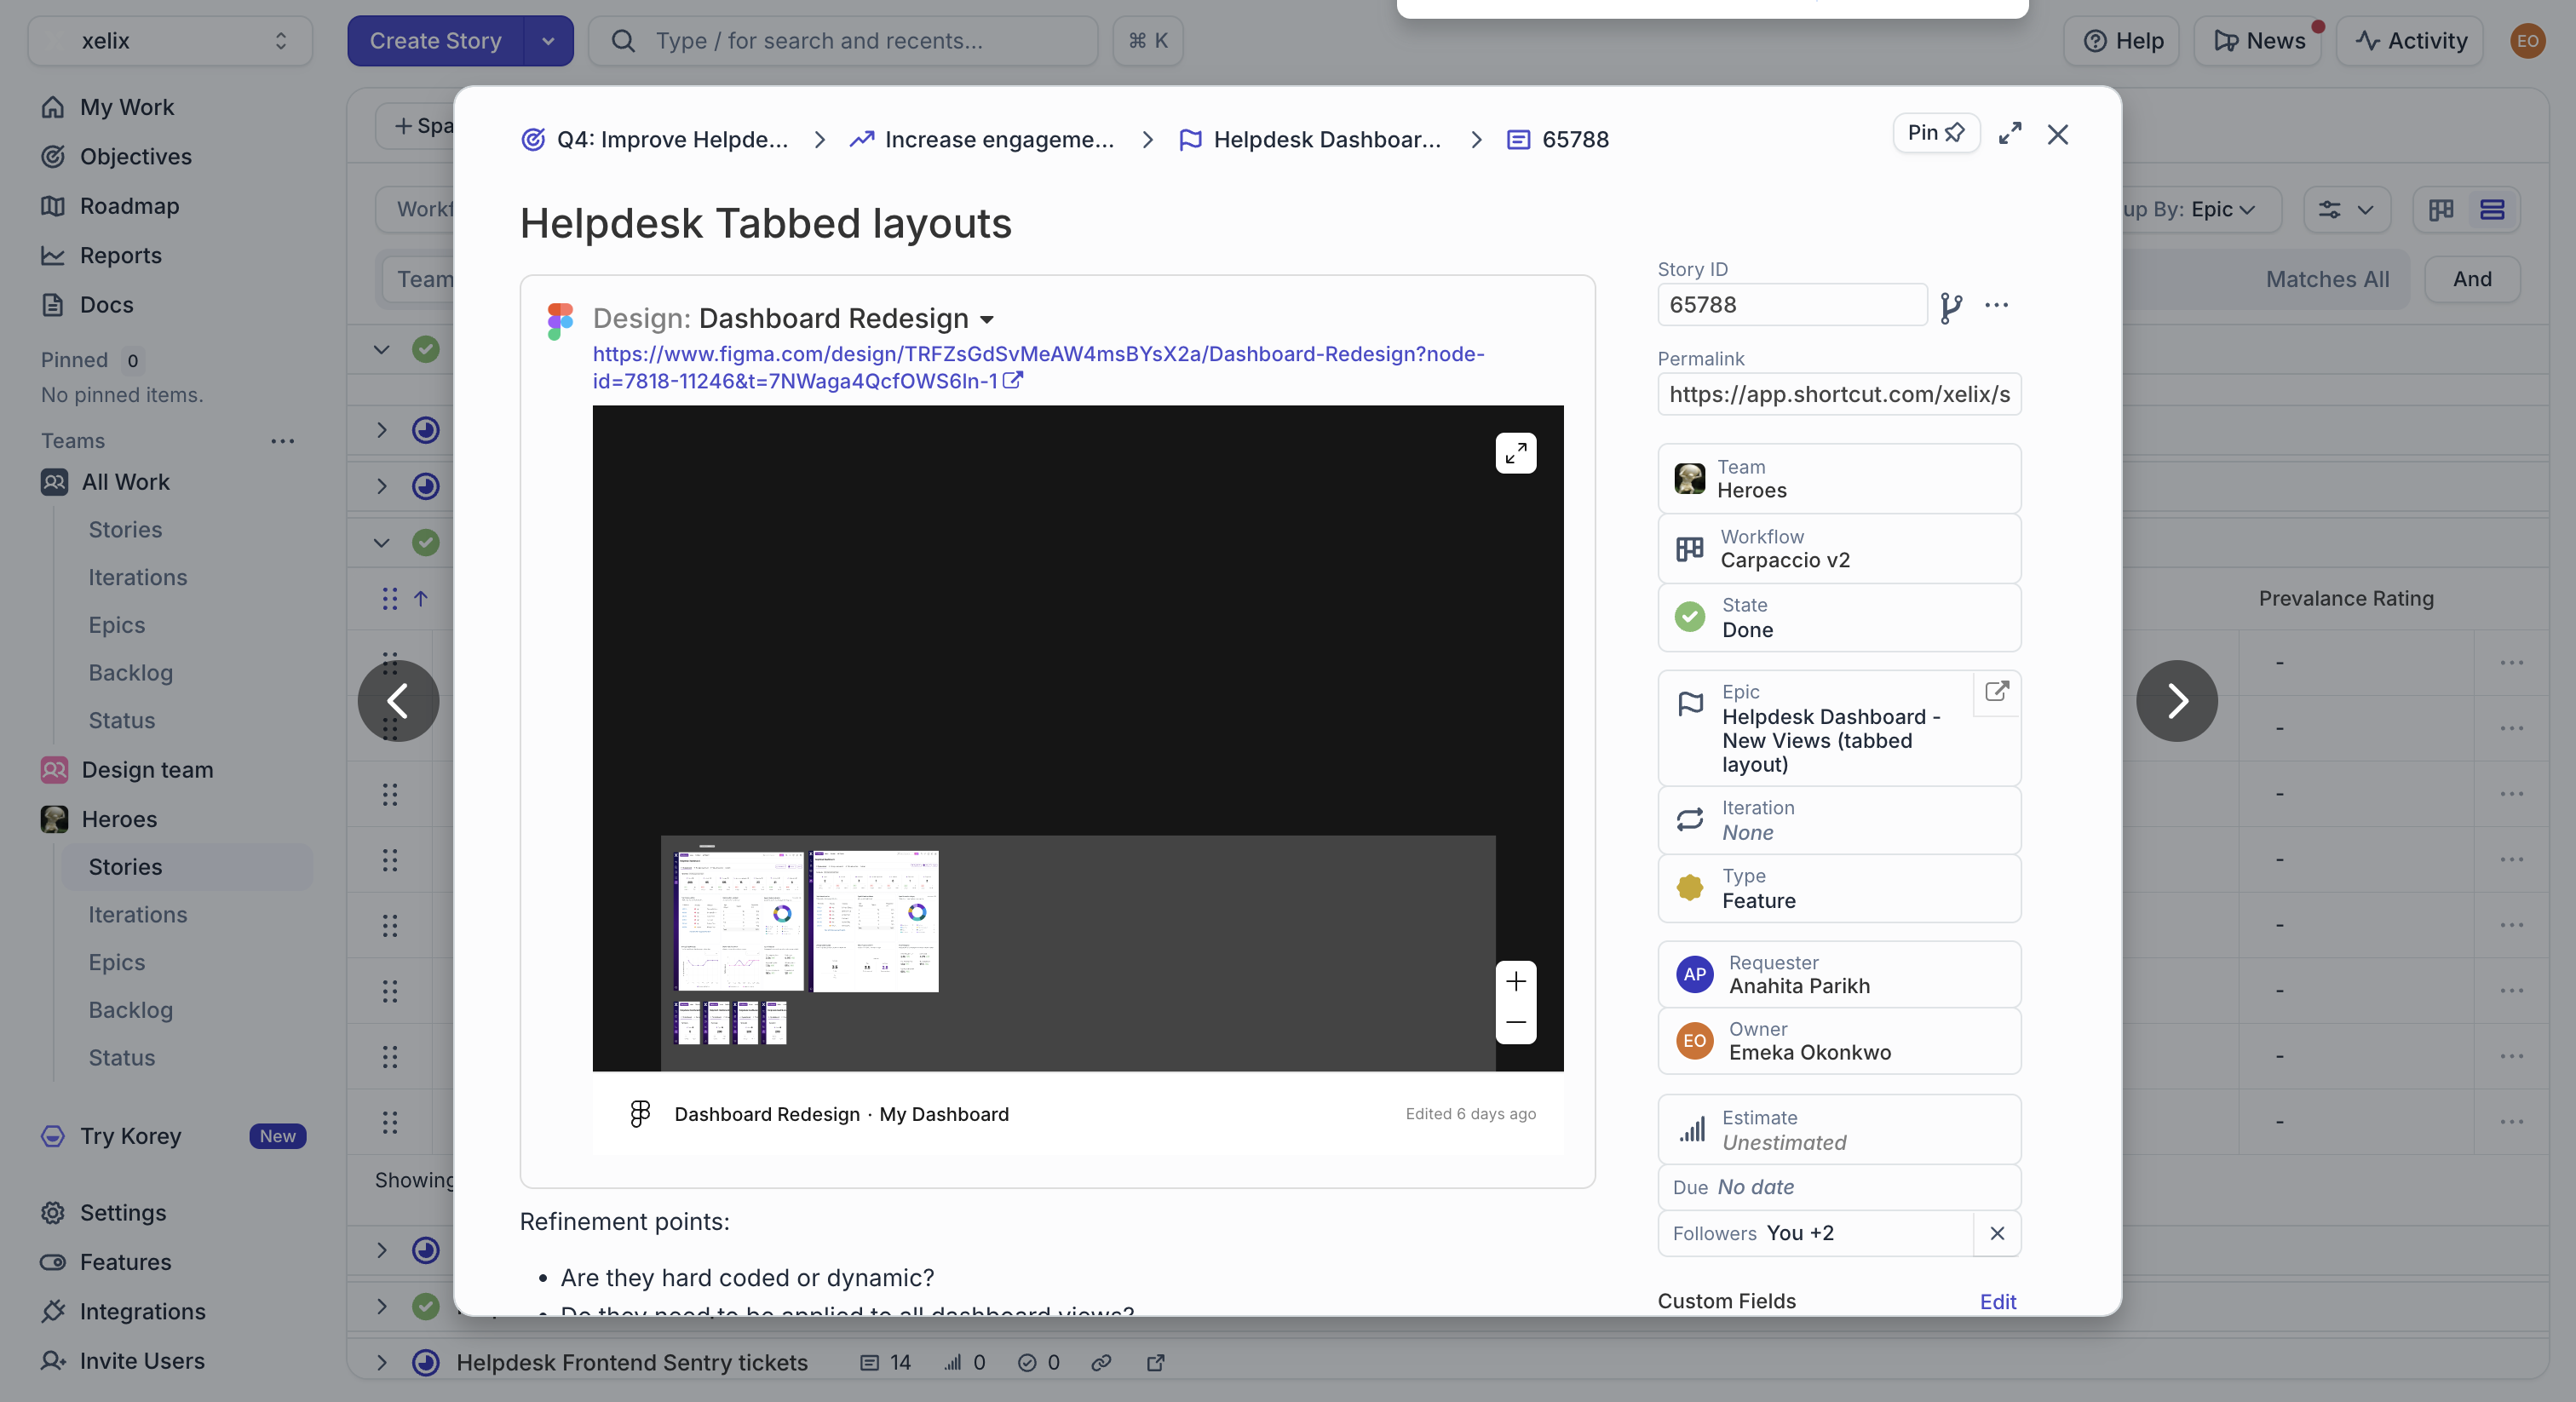Open the Figma design URL link
The height and width of the screenshot is (1402, 2576).
pos(1038,367)
